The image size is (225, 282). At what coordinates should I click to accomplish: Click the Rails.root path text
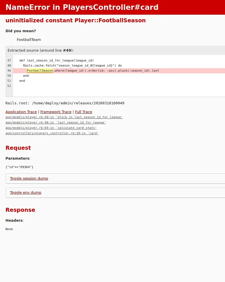click(x=65, y=103)
